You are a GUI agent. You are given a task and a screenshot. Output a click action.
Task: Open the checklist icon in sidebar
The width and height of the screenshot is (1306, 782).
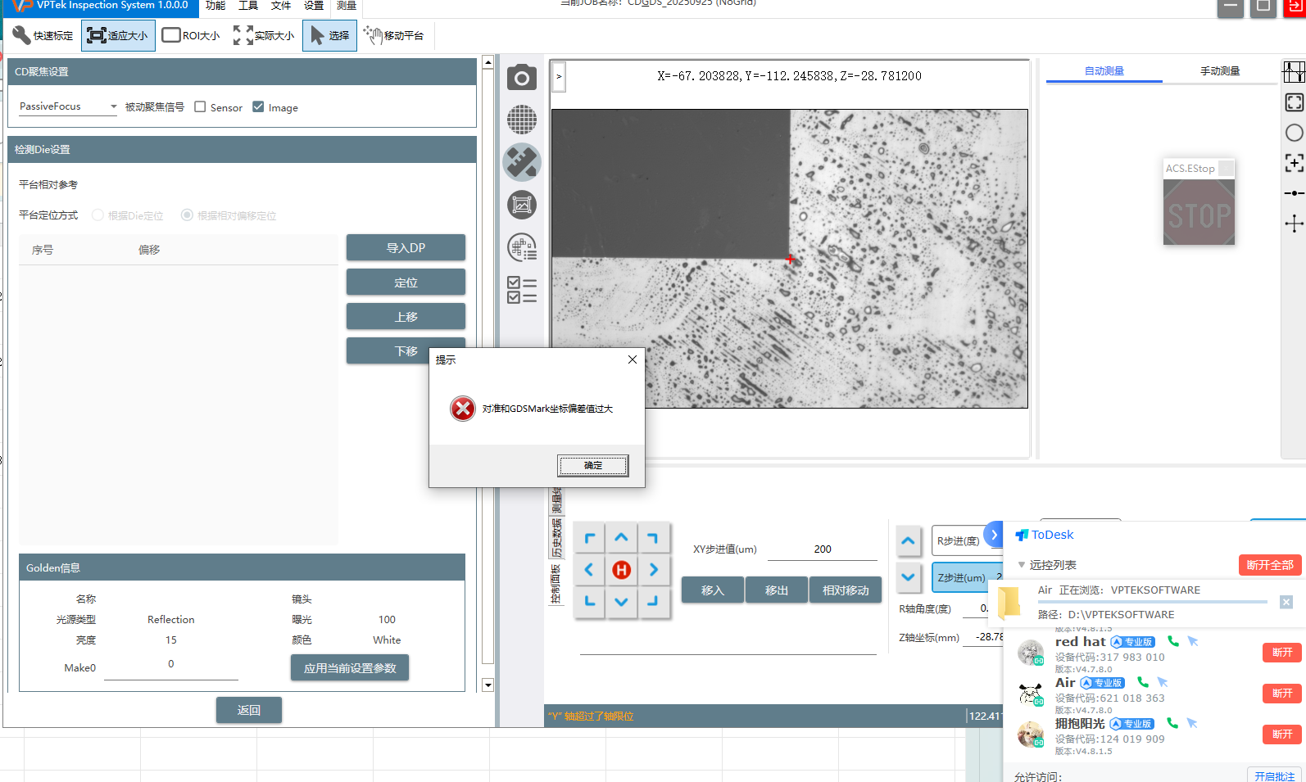pyautogui.click(x=521, y=290)
